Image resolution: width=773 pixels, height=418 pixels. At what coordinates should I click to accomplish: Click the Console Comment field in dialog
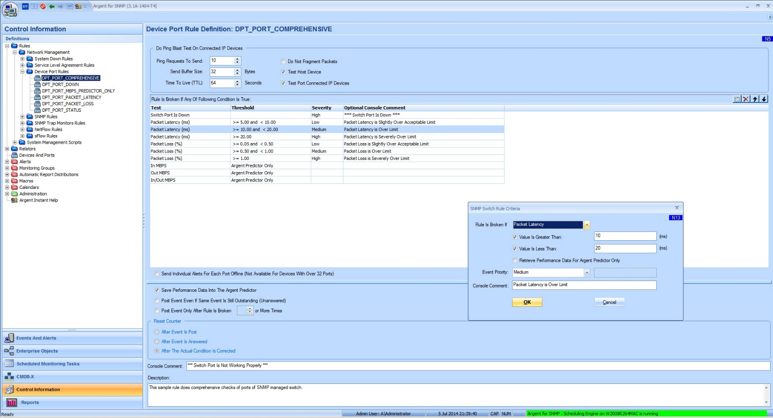[584, 285]
